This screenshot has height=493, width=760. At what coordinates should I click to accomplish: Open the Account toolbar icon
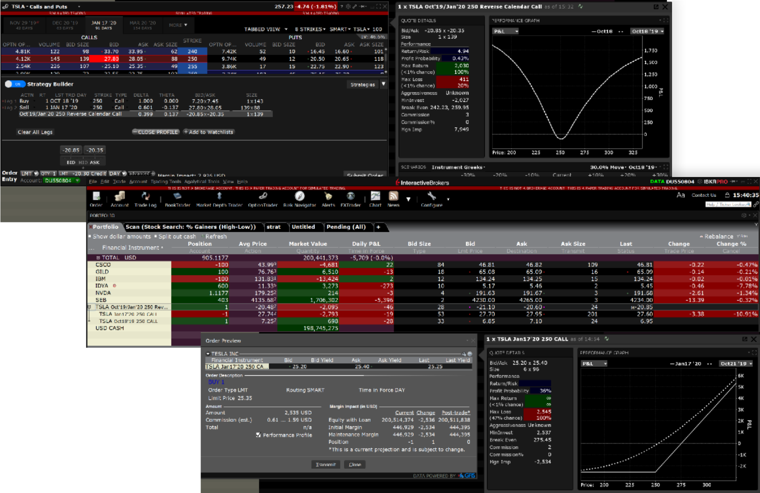click(x=119, y=199)
